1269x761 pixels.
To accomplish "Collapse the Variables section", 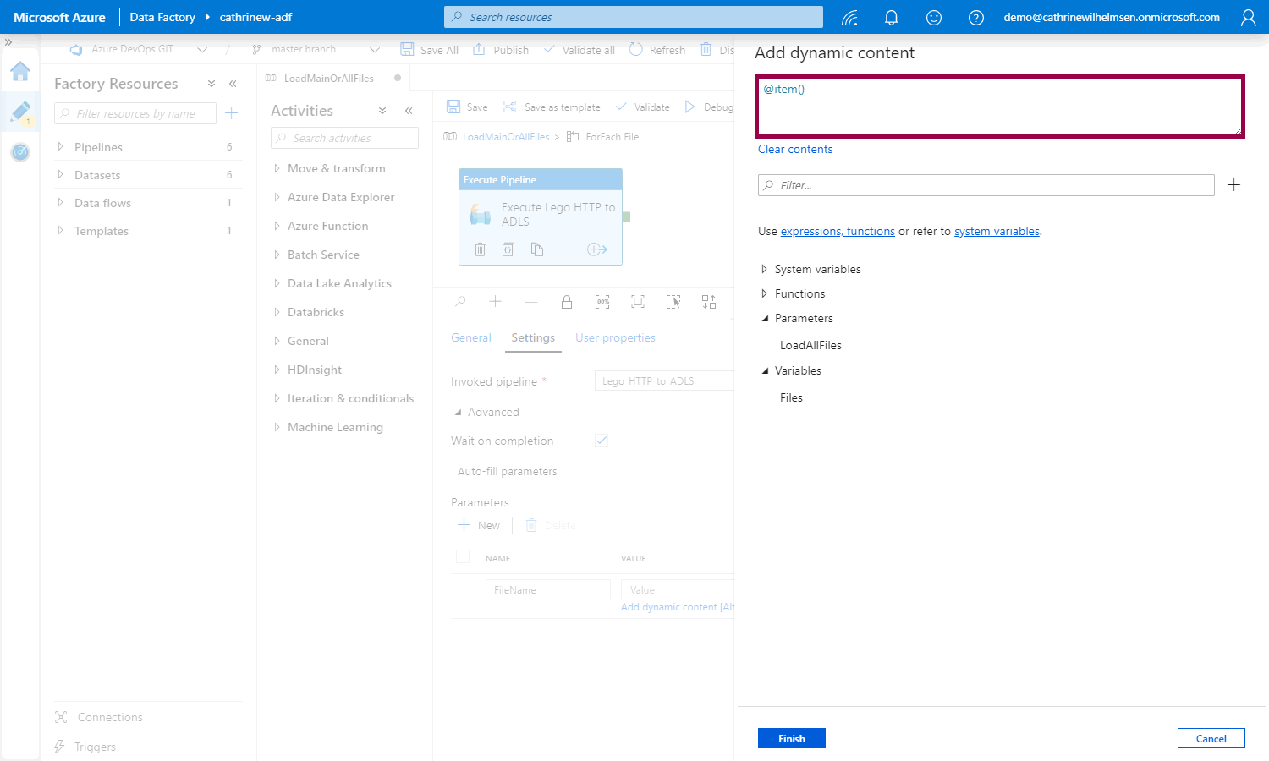I will pos(765,371).
